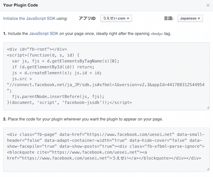Grab the resize handle of the SDK code box
213x177 pixels.
pyautogui.click(x=208, y=108)
